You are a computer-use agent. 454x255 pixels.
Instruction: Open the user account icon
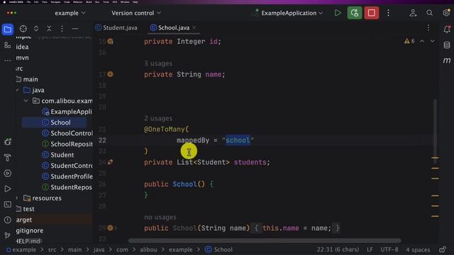click(413, 13)
